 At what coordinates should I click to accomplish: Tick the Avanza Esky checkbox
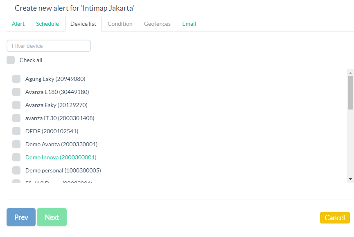pyautogui.click(x=16, y=105)
